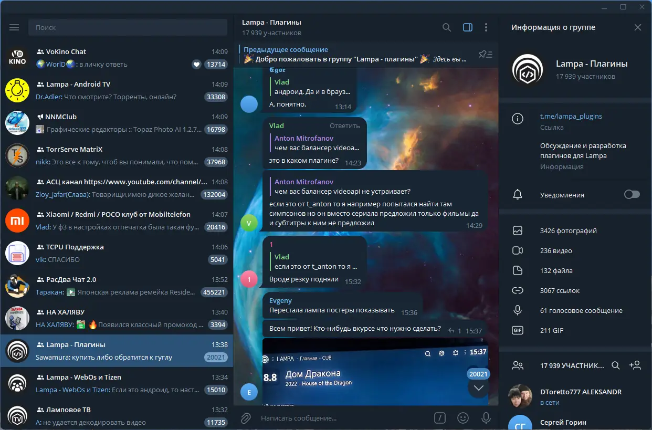Search group members magnifier icon
The image size is (652, 430).
click(616, 365)
